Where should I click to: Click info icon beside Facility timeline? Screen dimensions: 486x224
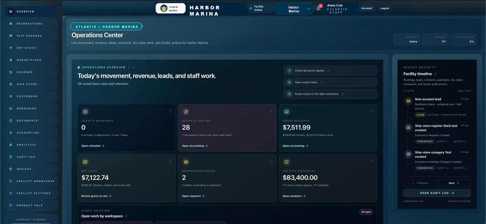[435, 74]
